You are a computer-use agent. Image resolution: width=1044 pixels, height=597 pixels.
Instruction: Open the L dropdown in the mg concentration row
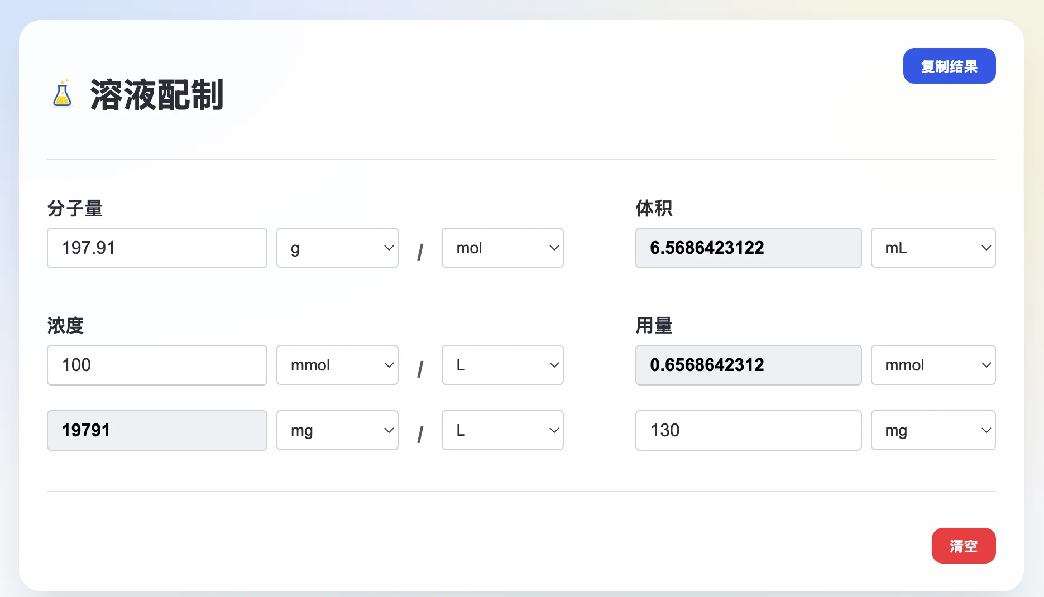pos(502,430)
